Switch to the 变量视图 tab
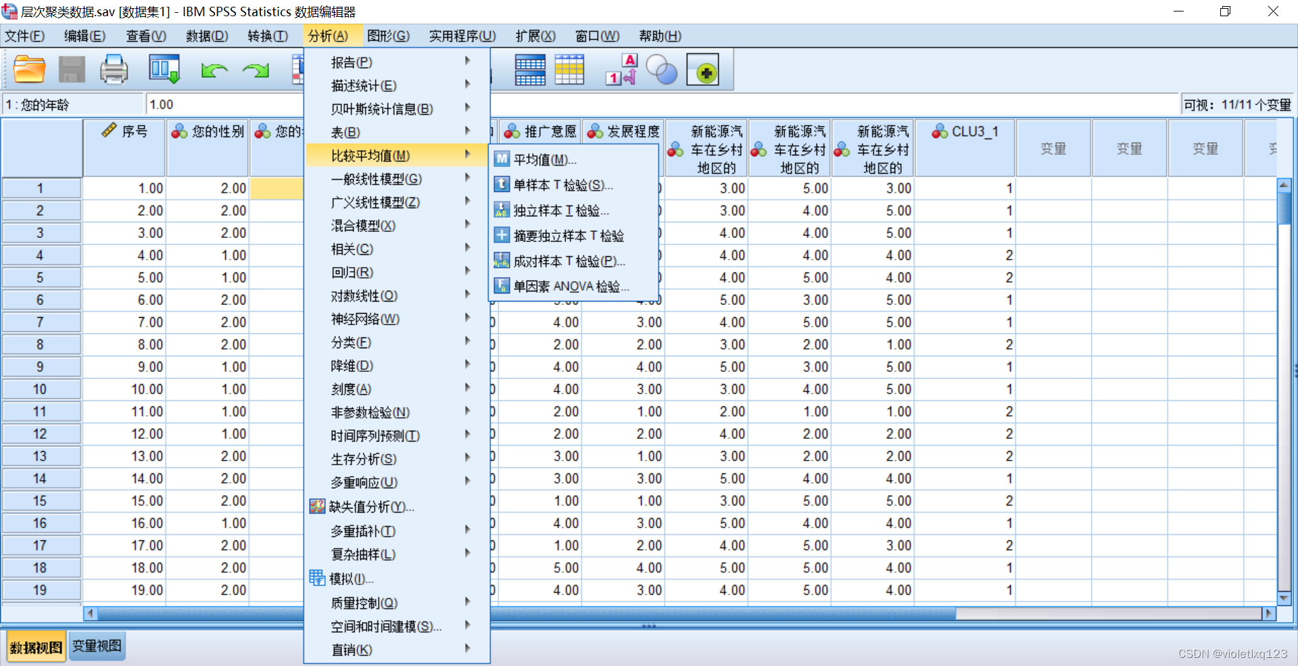This screenshot has height=666, width=1298. pyautogui.click(x=97, y=646)
